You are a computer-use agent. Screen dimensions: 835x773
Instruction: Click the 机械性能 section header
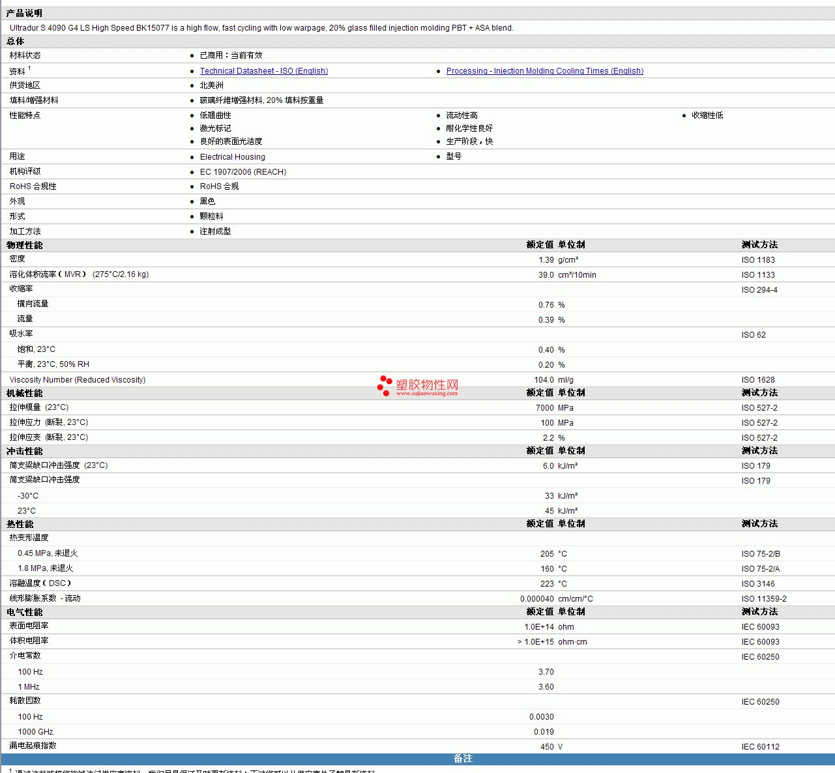25,393
